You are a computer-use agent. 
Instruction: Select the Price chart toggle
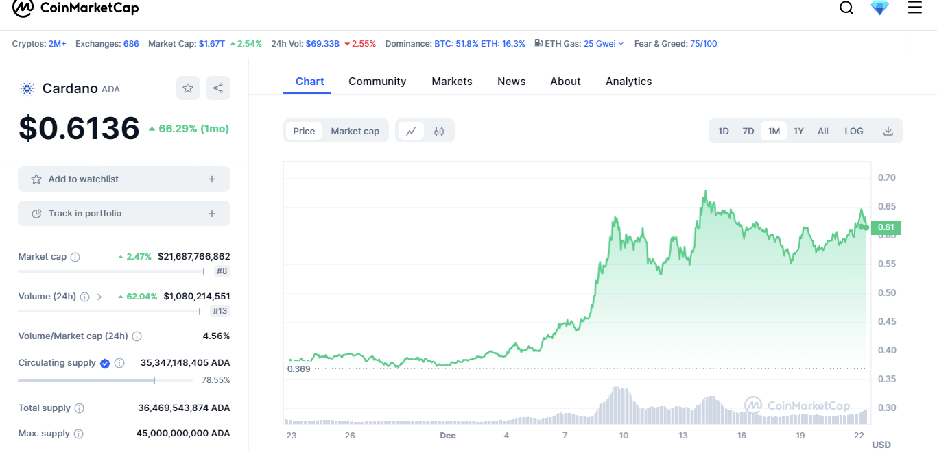(304, 131)
